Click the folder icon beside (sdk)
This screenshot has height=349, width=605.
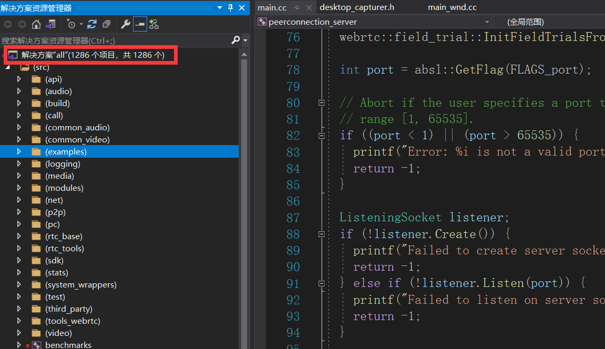tap(36, 260)
